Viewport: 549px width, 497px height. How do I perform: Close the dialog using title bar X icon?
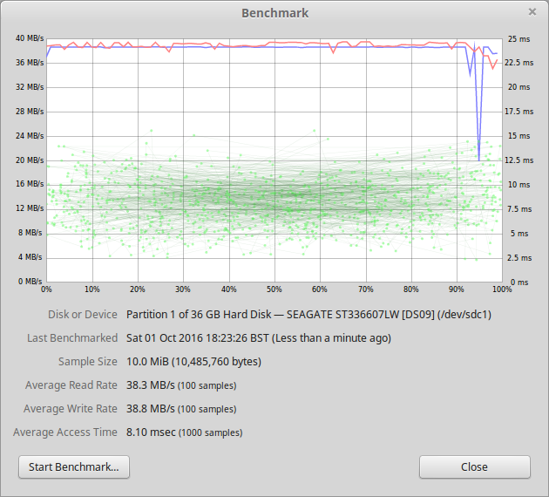pyautogui.click(x=532, y=12)
